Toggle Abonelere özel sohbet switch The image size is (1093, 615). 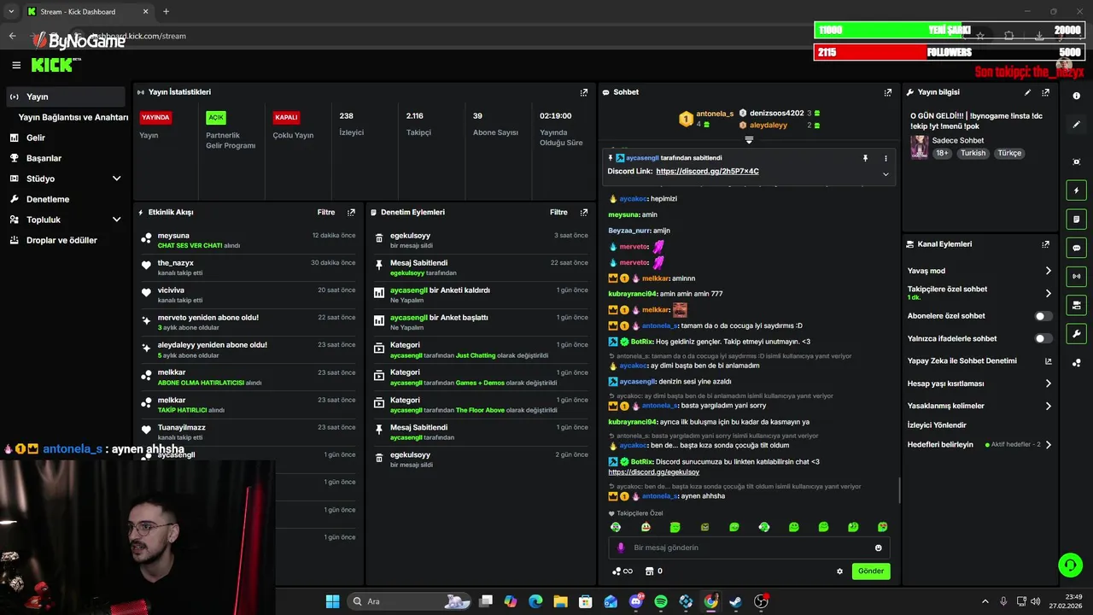tap(1043, 316)
